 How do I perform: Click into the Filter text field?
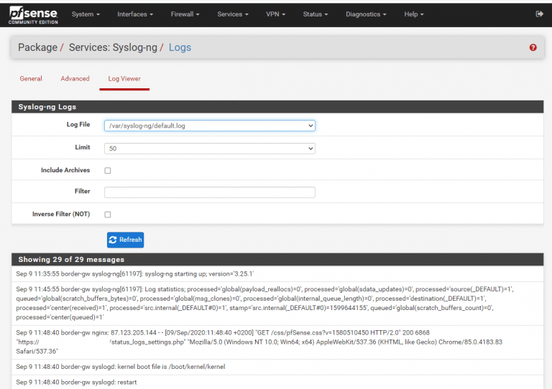[x=209, y=192]
